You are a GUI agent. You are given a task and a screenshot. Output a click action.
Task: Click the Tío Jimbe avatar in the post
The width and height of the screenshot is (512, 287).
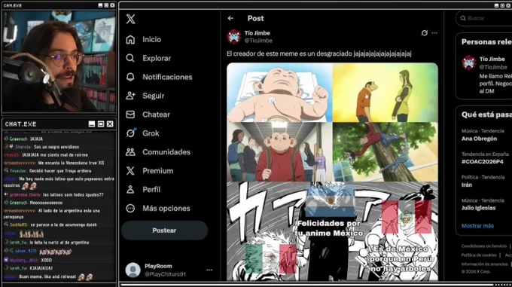coord(234,37)
